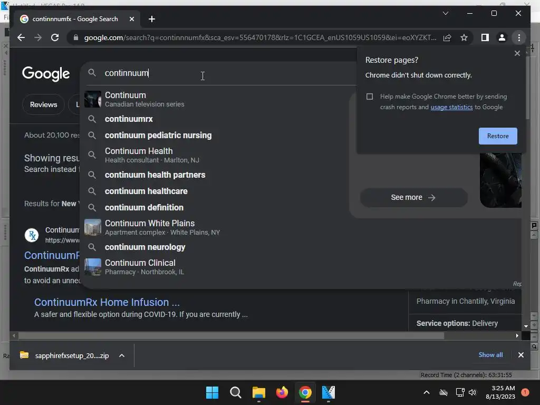Click the search magnifier icon beside the query
Screen dimensions: 540x405
click(x=92, y=73)
